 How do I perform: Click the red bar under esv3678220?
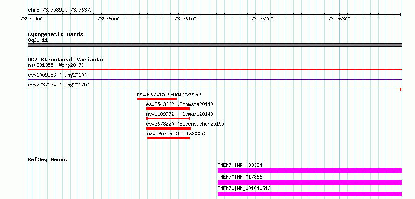(x=168, y=128)
